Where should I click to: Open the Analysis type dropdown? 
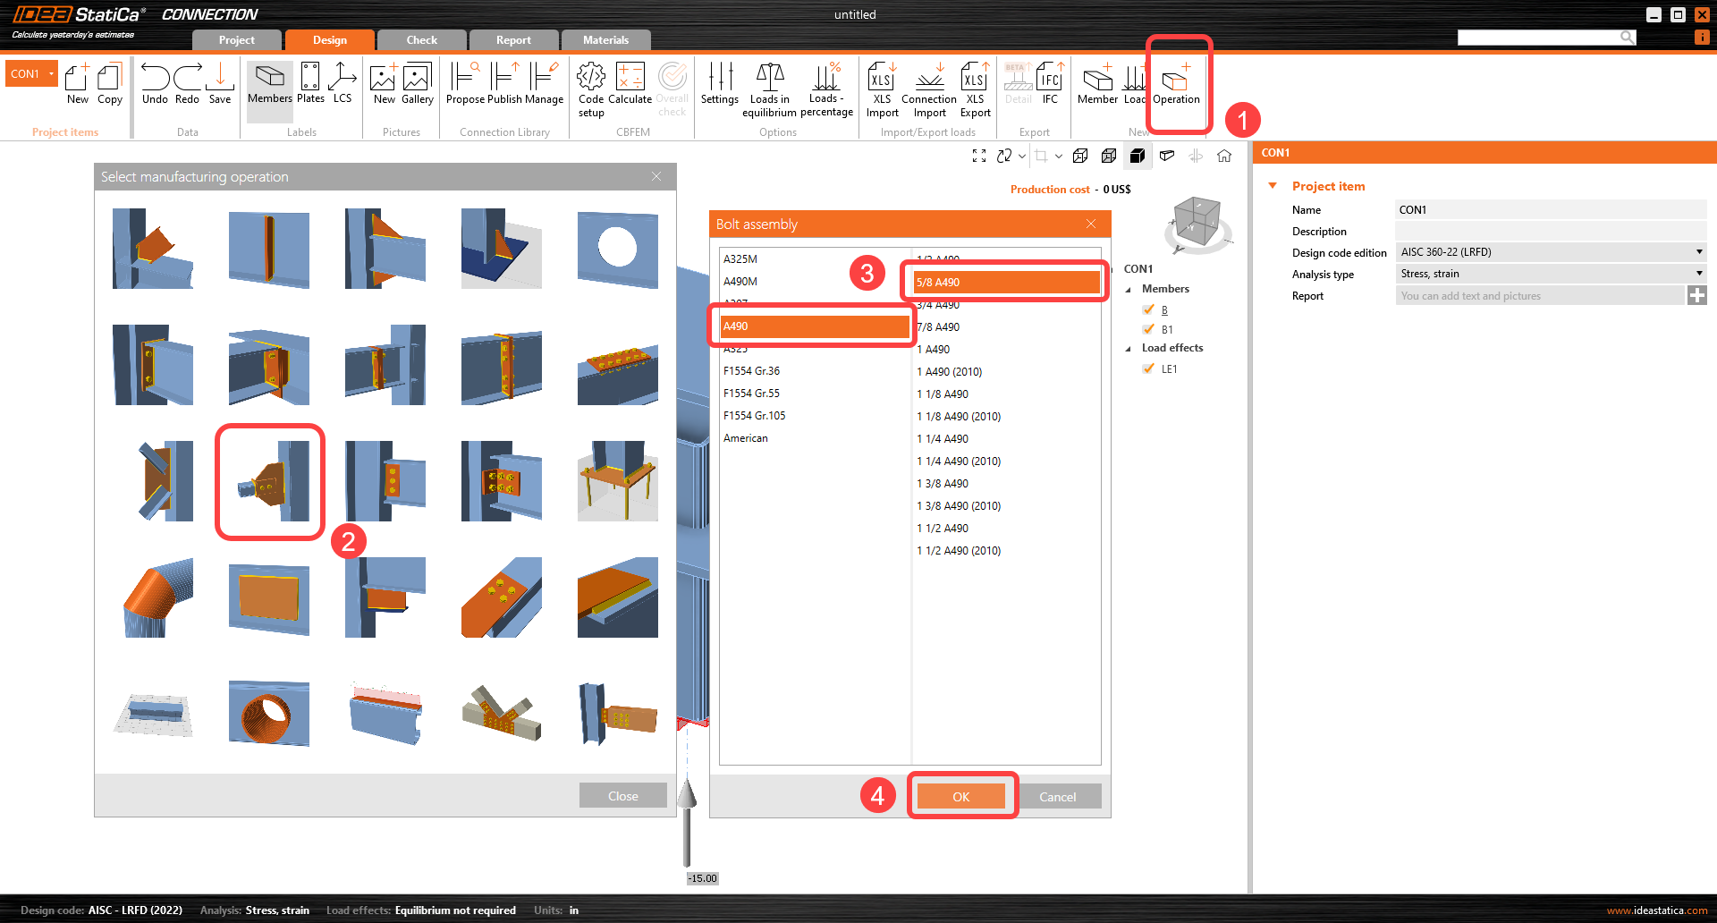(x=1698, y=274)
